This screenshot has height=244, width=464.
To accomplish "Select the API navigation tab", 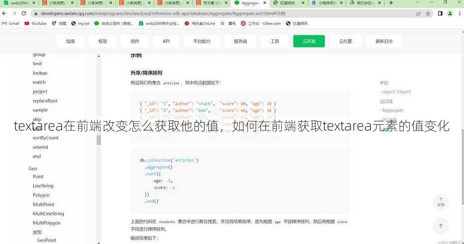I will [166, 41].
